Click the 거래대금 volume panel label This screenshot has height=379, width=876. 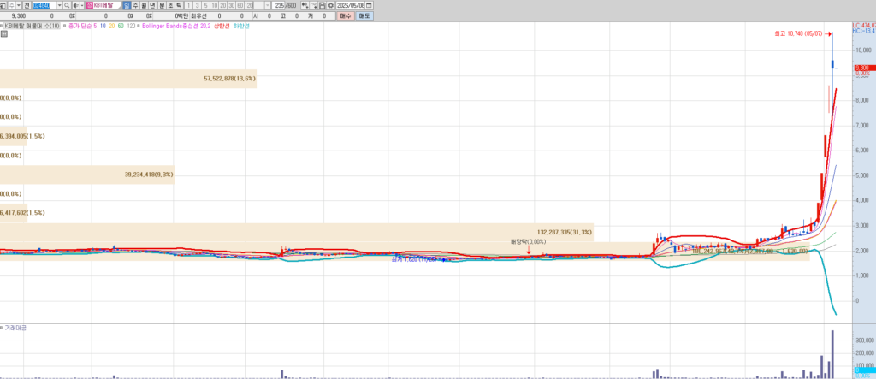tap(15, 328)
